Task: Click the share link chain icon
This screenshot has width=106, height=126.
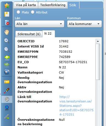Action: pos(7,117)
